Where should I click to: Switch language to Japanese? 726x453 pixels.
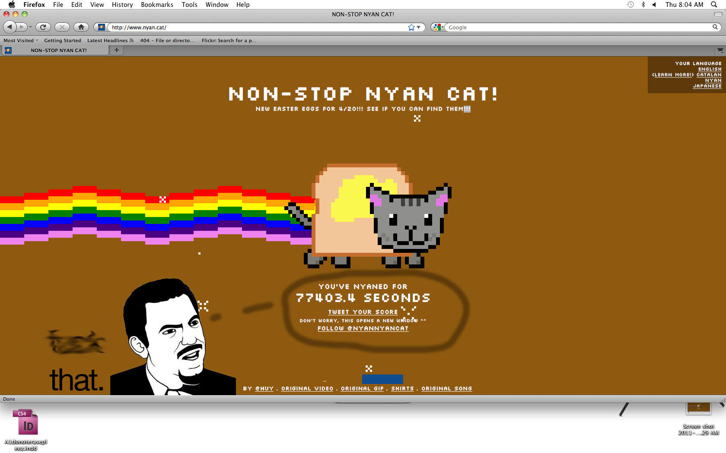(707, 86)
